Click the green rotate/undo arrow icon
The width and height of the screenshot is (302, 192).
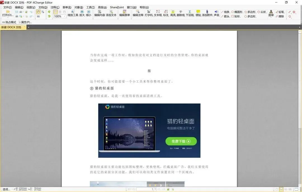[49, 12]
